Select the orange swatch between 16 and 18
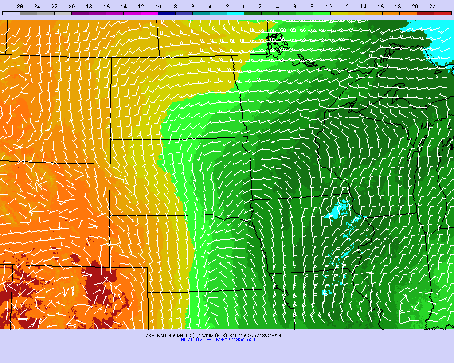Viewport: 454px width, 363px height. (x=391, y=13)
